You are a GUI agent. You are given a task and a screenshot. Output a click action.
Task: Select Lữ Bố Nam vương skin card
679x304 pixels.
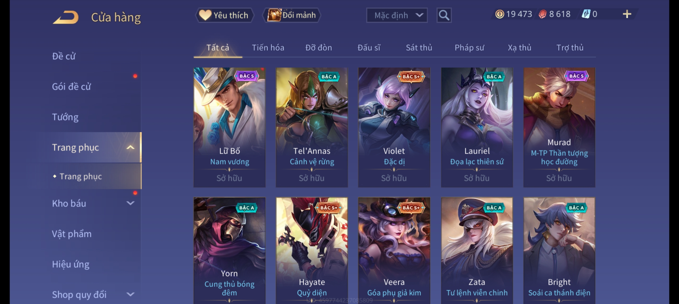pos(229,127)
